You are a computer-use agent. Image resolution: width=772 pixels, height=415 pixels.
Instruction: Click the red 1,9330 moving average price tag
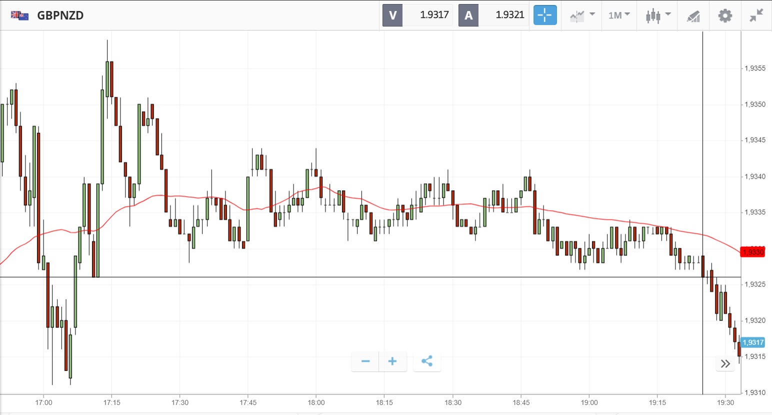752,252
